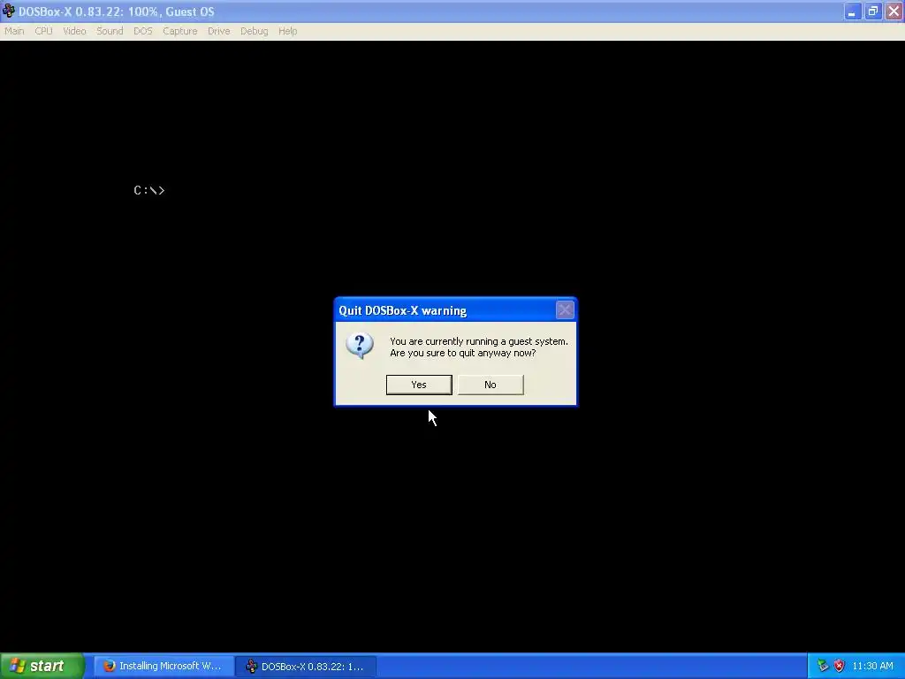This screenshot has height=679, width=905.
Task: Click the DOSBox-X icon in taskbar button
Action: [x=251, y=666]
